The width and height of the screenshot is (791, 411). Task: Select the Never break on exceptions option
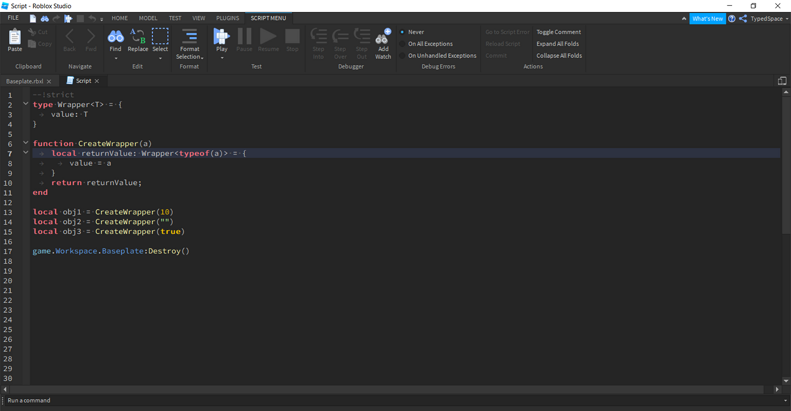click(x=412, y=31)
